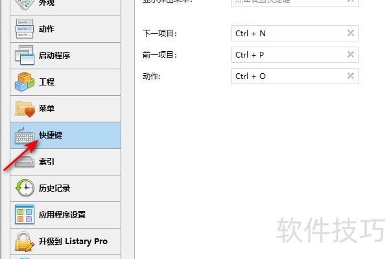Click the 应用程序设置 grid icon

[x=25, y=214]
